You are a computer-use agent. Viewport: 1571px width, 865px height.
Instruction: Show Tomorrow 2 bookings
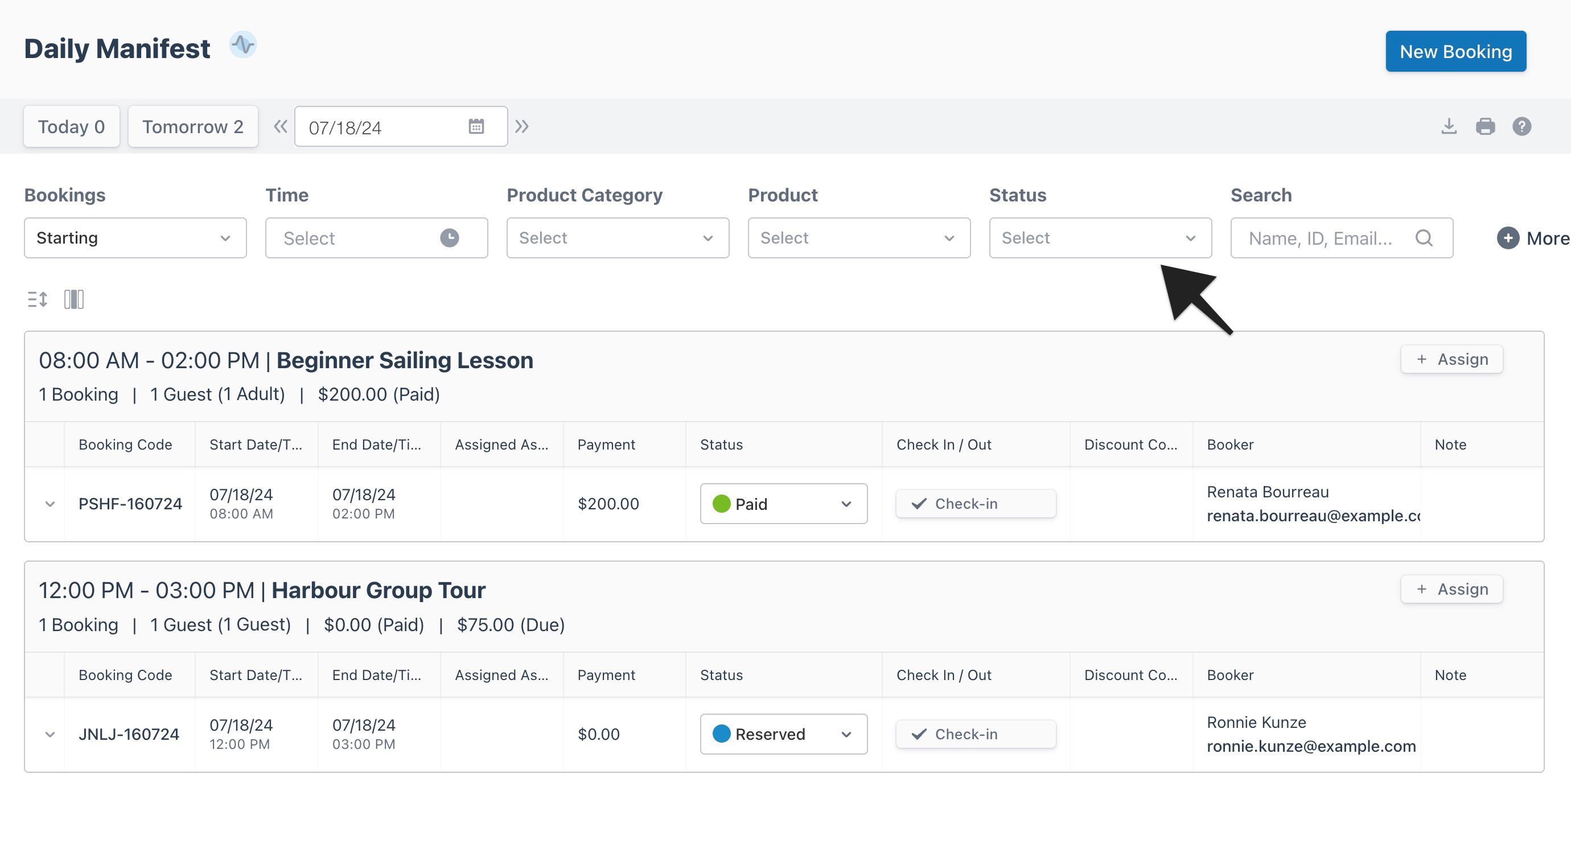point(193,126)
